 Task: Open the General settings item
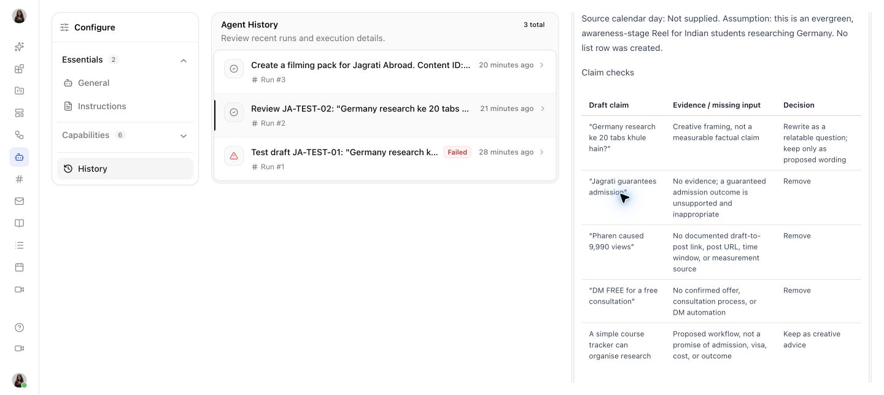pyautogui.click(x=125, y=83)
